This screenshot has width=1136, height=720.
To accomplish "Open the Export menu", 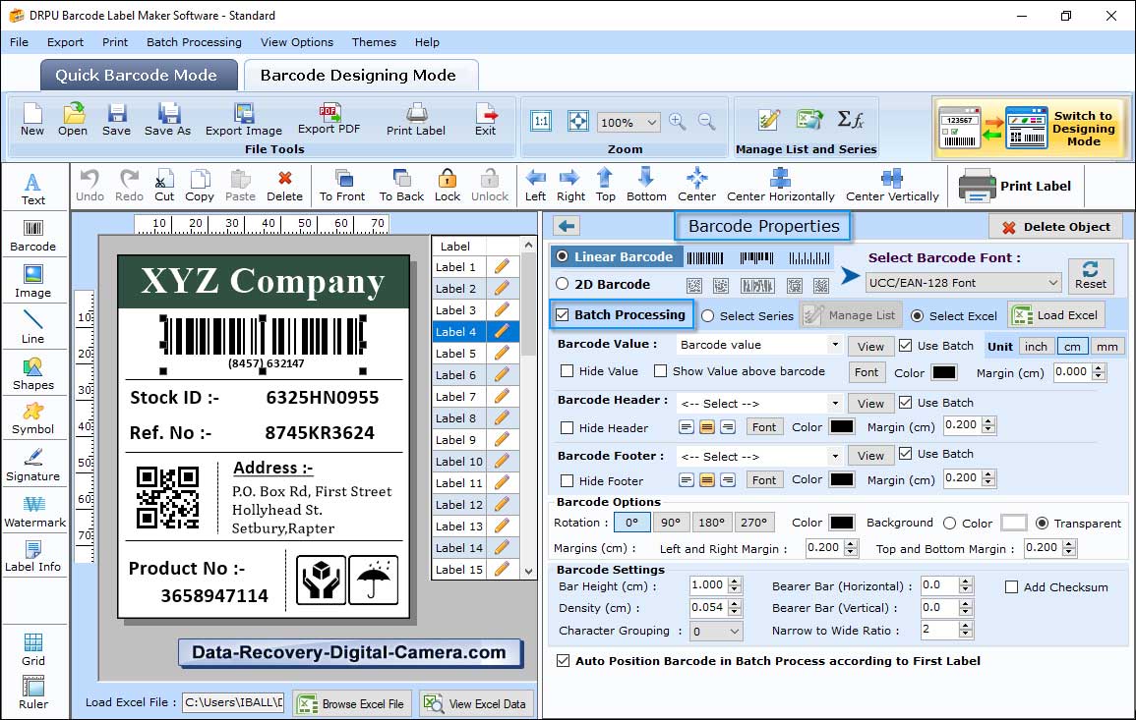I will (65, 42).
